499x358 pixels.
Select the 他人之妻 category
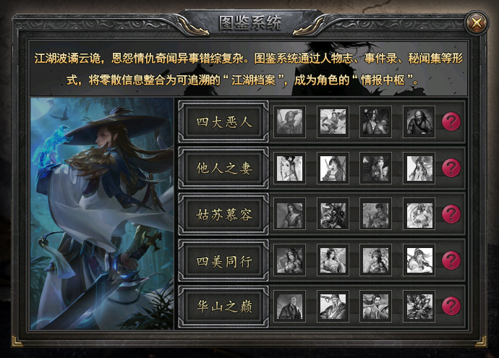(223, 168)
